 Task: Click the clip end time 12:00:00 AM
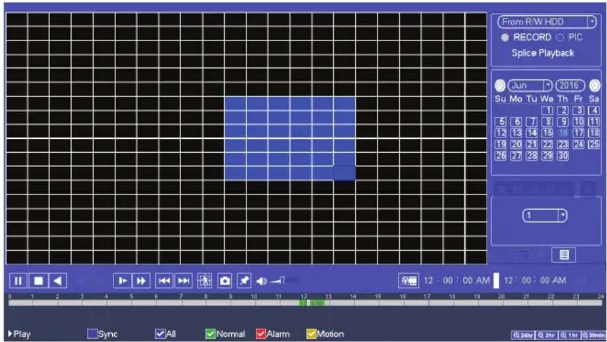point(534,281)
